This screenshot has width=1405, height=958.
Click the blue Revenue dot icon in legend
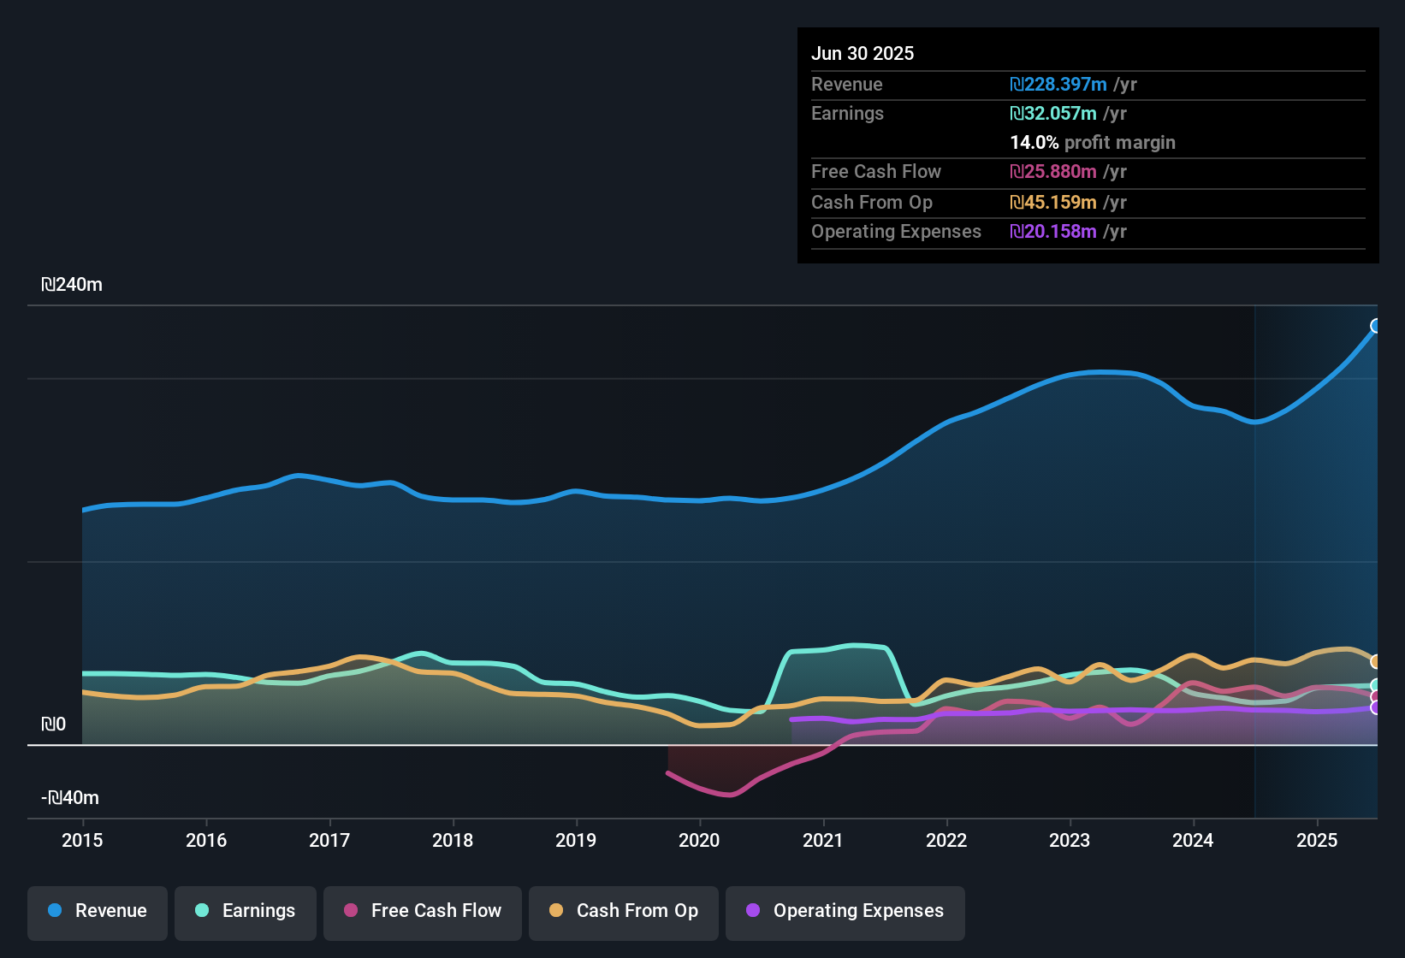[x=54, y=911]
